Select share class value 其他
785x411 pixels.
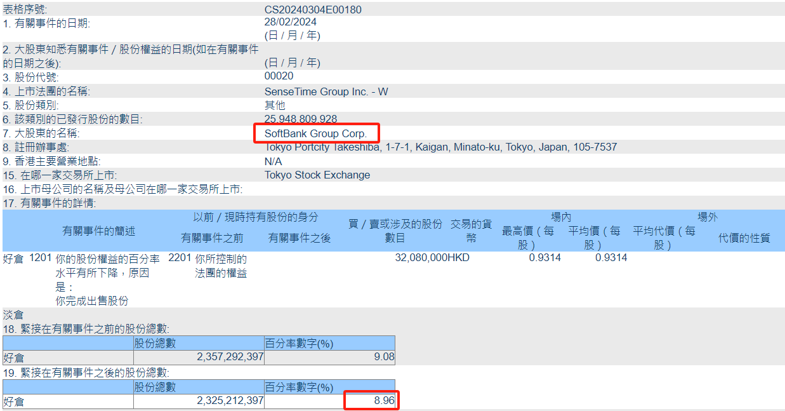coord(275,105)
